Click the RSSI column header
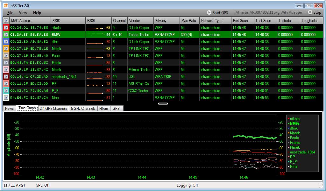The image size is (326, 191). (x=98, y=21)
